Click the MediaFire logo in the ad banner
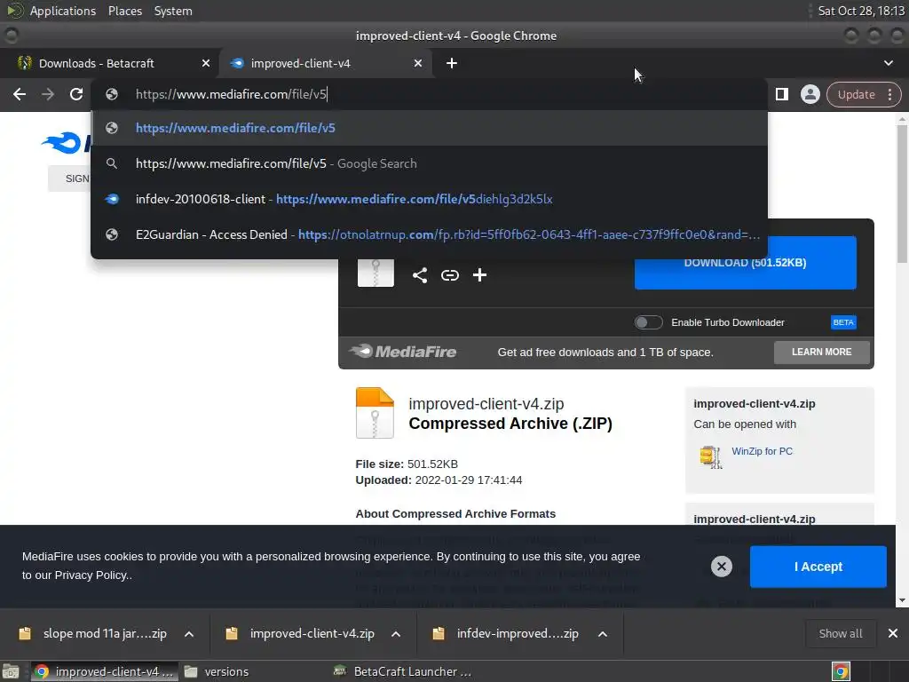909x682 pixels. [402, 352]
